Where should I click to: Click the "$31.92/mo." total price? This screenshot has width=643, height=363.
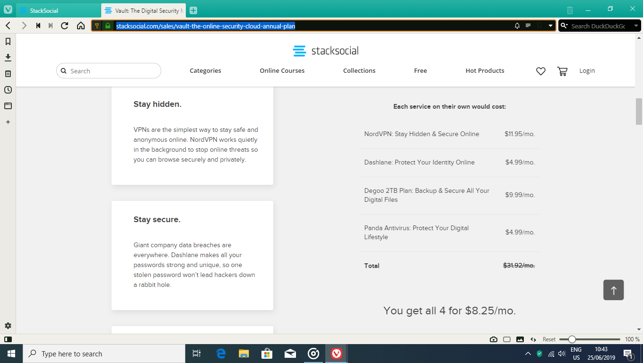tap(519, 266)
